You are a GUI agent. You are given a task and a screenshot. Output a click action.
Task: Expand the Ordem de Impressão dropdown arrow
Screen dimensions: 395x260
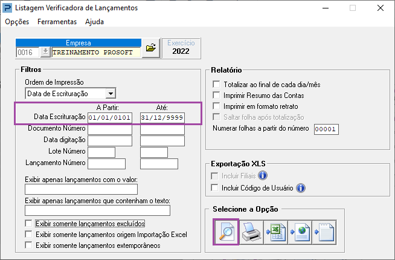[x=111, y=94]
